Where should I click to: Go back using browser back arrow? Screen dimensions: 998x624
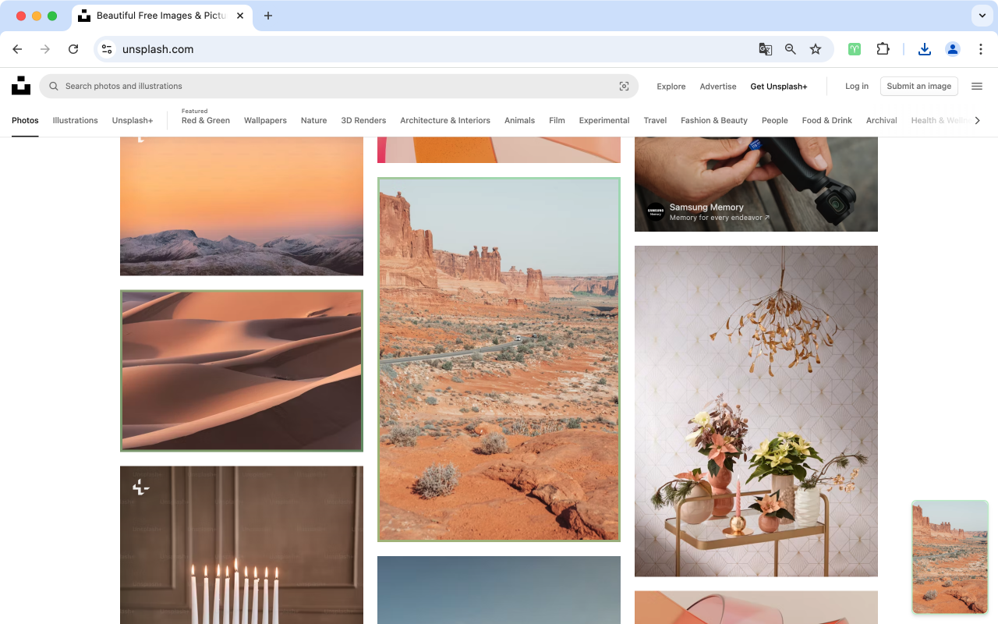click(x=17, y=49)
